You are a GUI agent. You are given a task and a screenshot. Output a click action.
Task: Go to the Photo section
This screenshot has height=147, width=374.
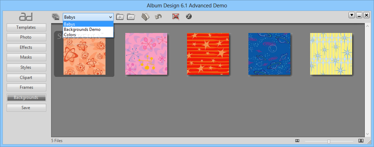[x=26, y=37]
